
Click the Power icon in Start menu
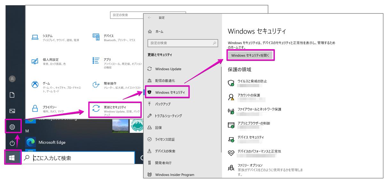coord(12,143)
